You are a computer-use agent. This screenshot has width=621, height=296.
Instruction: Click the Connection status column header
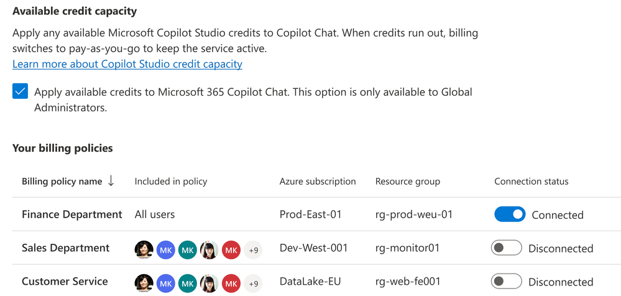(x=531, y=182)
